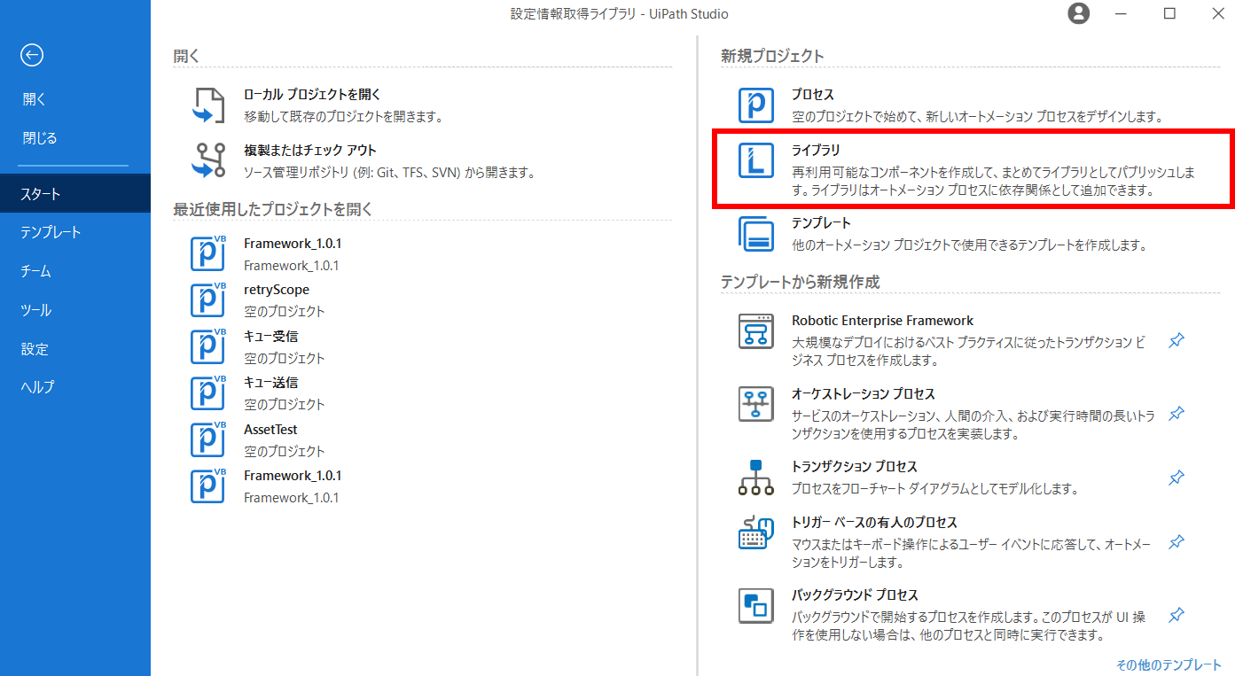Viewport: 1235px width, 676px height.
Task: Click the トリガー ベースの有人のプロセス icon
Action: (x=756, y=532)
